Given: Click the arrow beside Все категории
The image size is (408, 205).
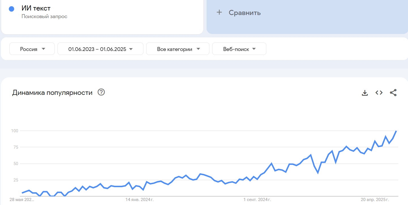Looking at the screenshot, I should pyautogui.click(x=198, y=49).
